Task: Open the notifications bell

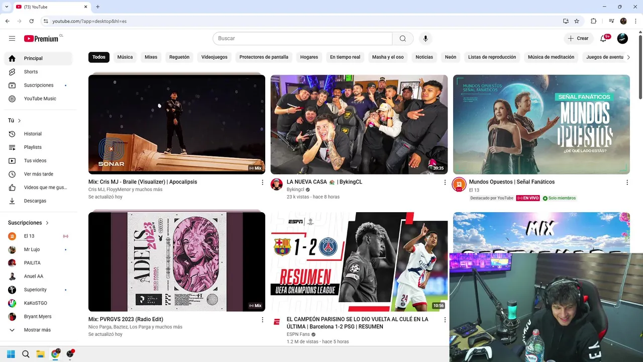Action: point(604,38)
